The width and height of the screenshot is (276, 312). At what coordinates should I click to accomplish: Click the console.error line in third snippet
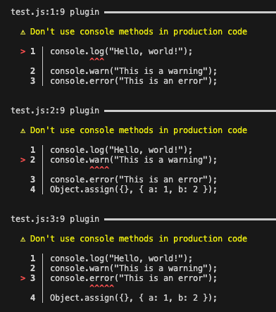point(134,278)
